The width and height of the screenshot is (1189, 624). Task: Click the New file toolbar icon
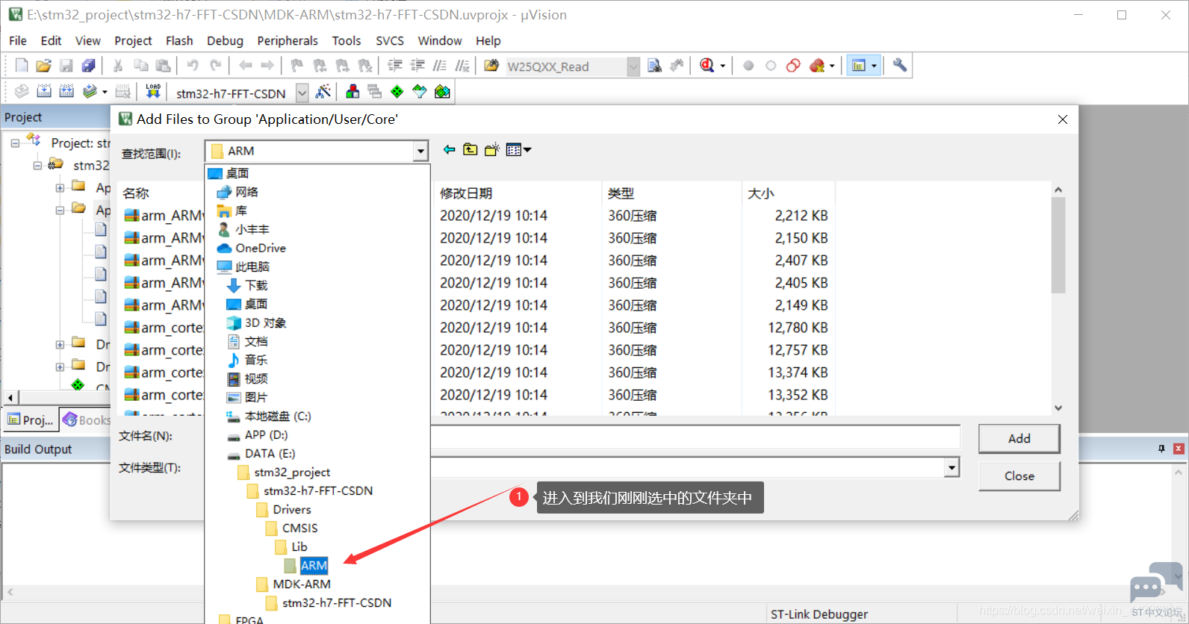pyautogui.click(x=22, y=66)
